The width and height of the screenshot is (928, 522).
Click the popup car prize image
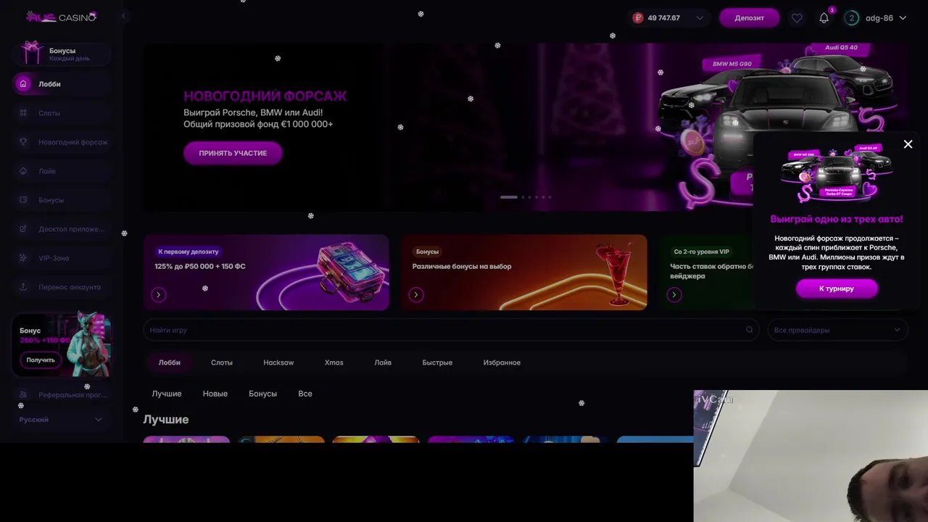click(836, 175)
